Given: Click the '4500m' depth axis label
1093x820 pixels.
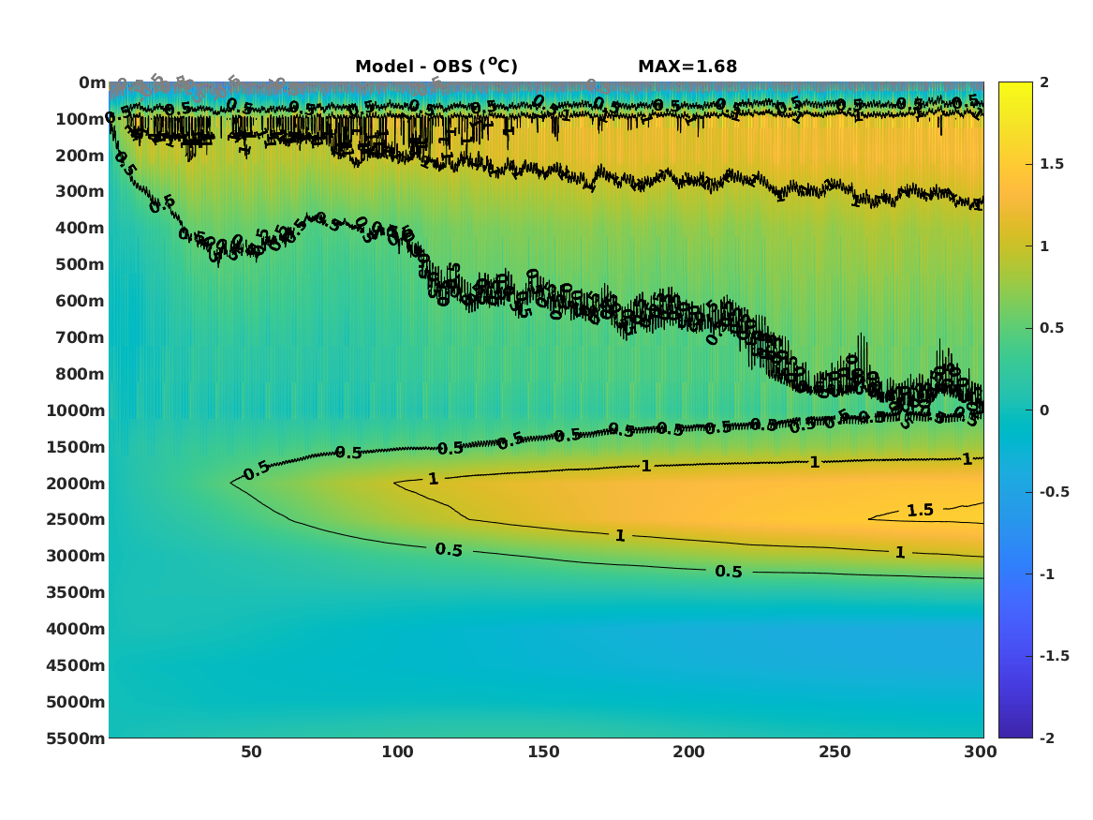Looking at the screenshot, I should click(76, 665).
